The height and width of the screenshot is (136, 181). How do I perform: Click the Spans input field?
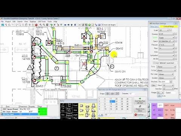[x=173, y=93]
